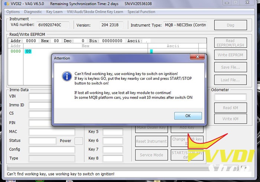Open the Special Function menu

point(141,12)
